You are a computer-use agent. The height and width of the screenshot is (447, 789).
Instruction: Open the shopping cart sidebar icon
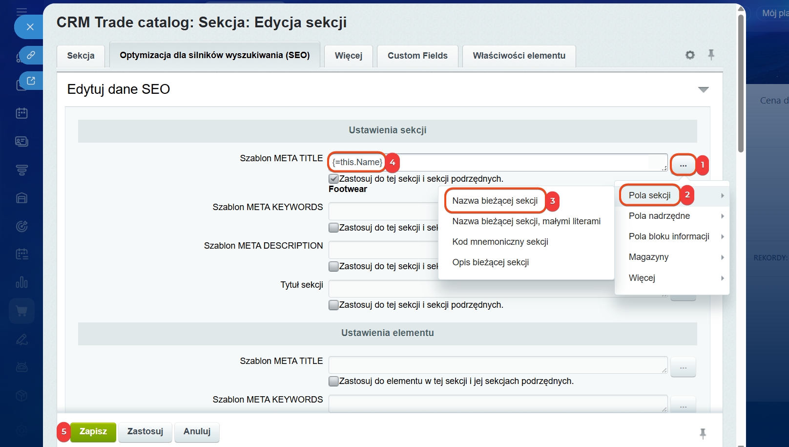pos(21,311)
